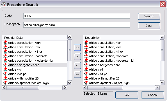This screenshot has height=101, width=167.
Task: Click Description list horizontal scrollbar thumb
Action: tap(105, 88)
